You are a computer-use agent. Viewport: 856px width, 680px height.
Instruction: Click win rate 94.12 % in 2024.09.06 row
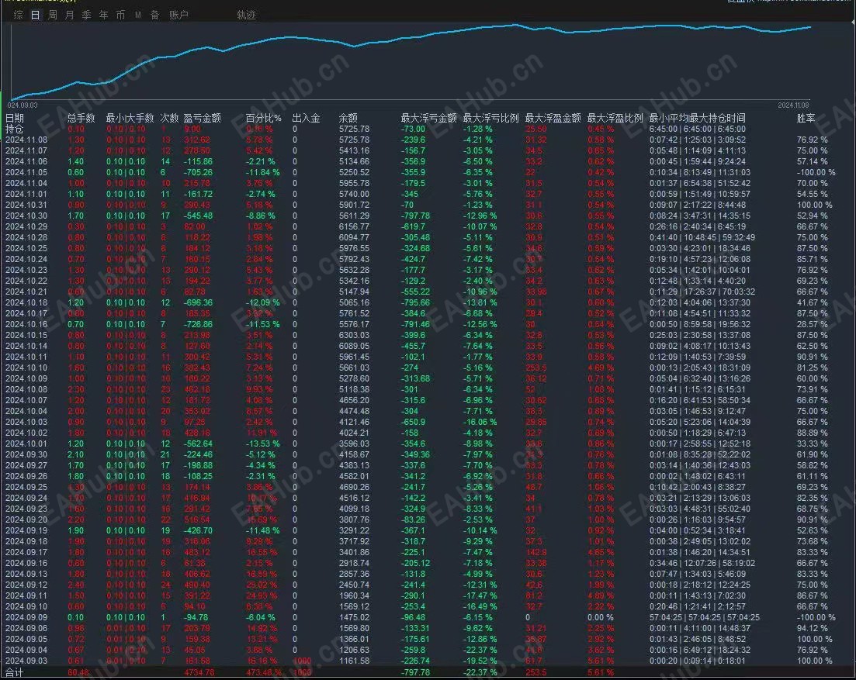(x=812, y=628)
